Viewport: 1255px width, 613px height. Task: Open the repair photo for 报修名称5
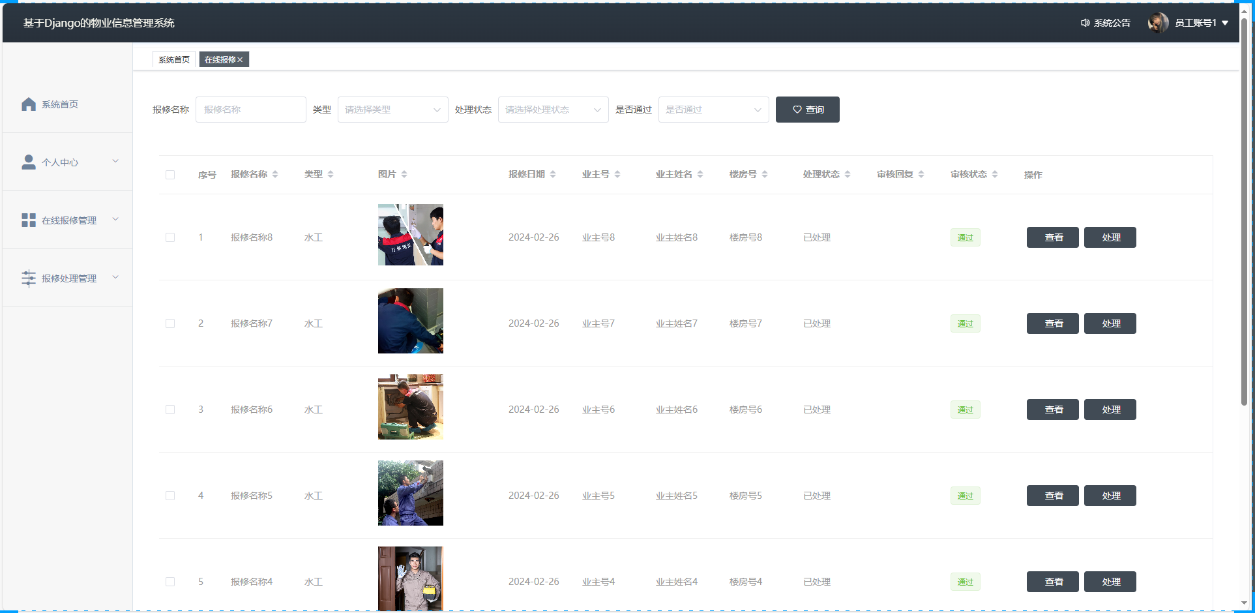411,493
